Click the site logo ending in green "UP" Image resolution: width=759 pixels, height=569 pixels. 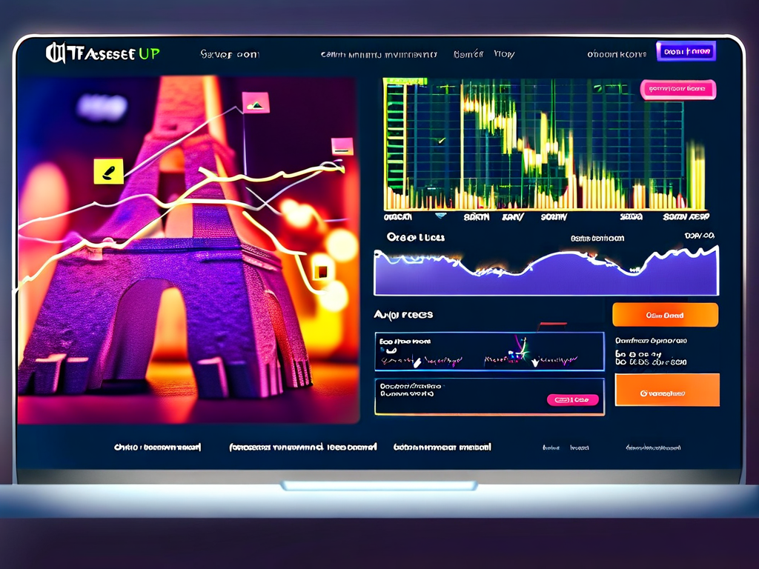click(102, 53)
